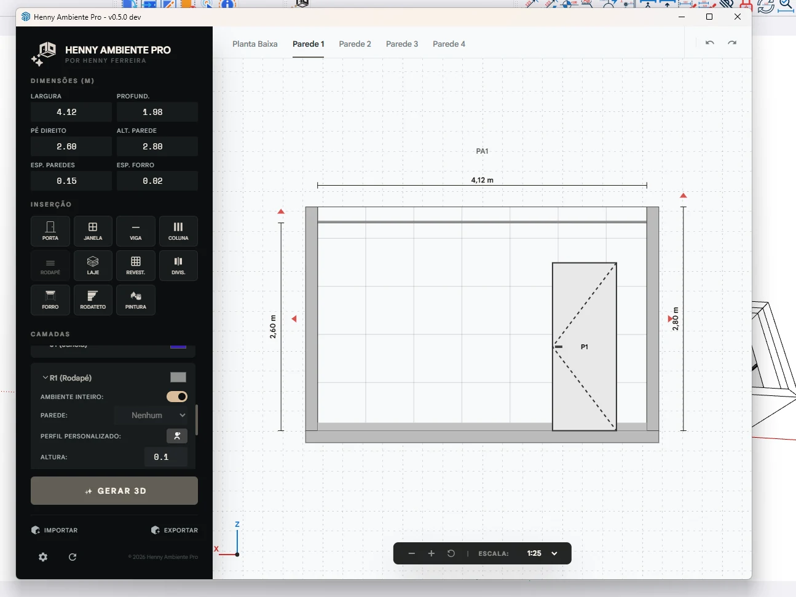The height and width of the screenshot is (597, 796).
Task: Click the Esp. Forro input
Action: pyautogui.click(x=157, y=181)
